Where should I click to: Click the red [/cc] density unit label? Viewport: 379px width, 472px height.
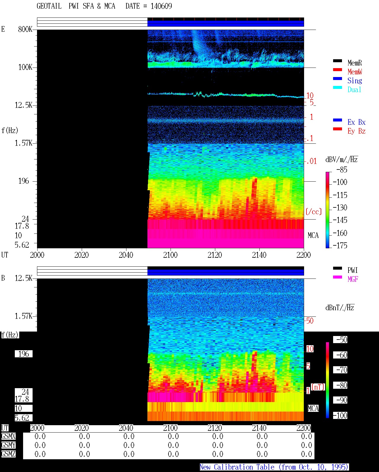(x=314, y=212)
